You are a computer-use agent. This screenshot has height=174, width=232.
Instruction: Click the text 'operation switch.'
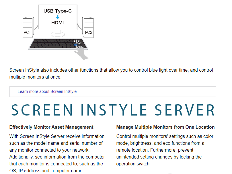pos(133,164)
